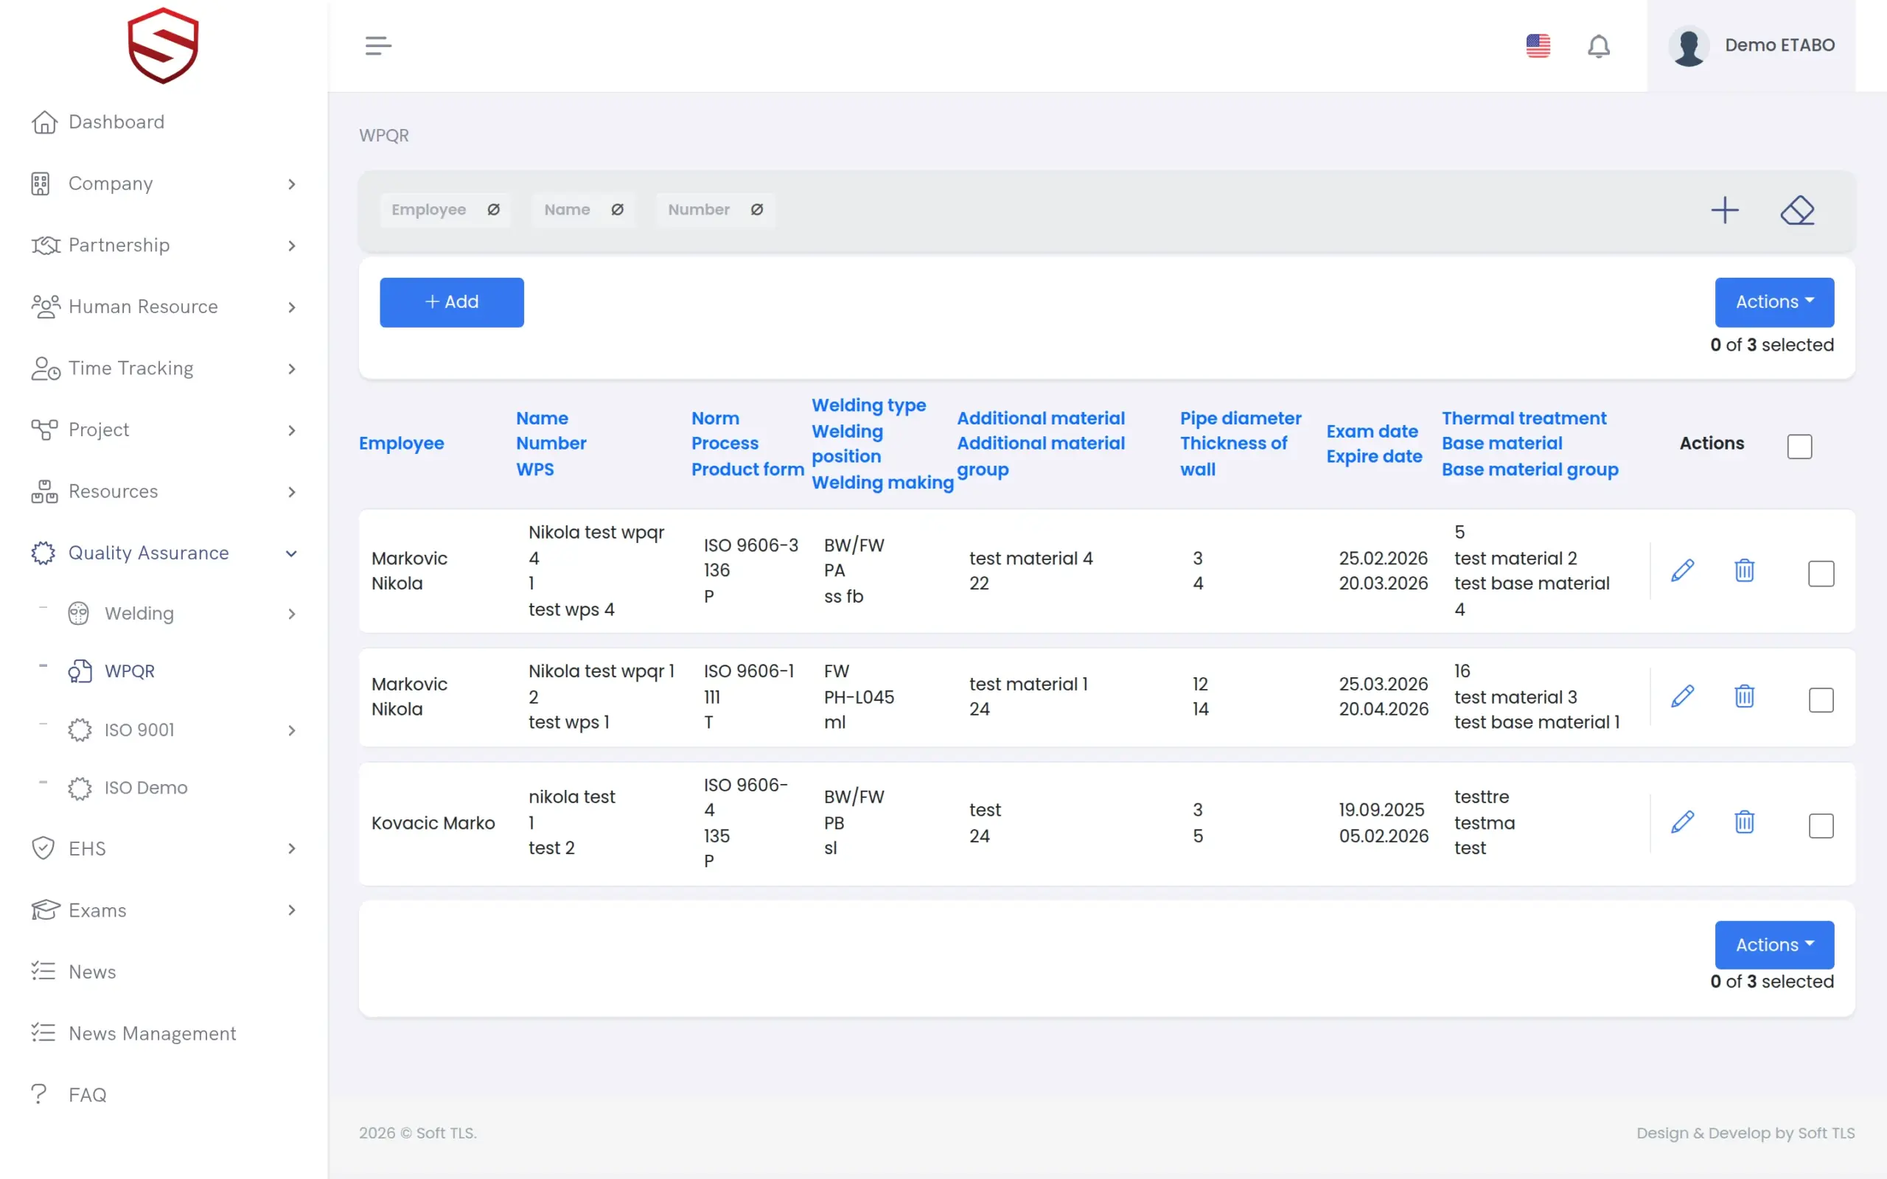The image size is (1887, 1179).
Task: Select checkbox for ISO 9606-1 row
Action: tap(1821, 699)
